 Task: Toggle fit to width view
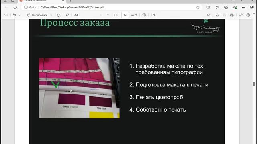point(116,15)
